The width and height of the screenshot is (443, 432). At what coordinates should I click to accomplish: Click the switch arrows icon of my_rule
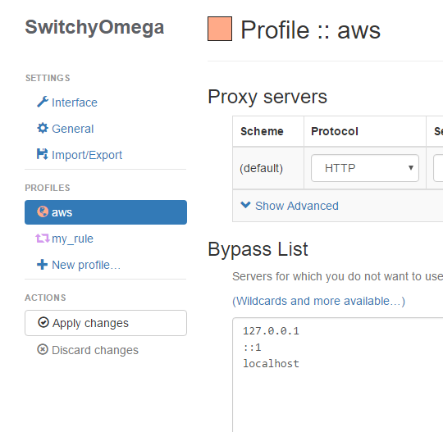click(x=43, y=239)
